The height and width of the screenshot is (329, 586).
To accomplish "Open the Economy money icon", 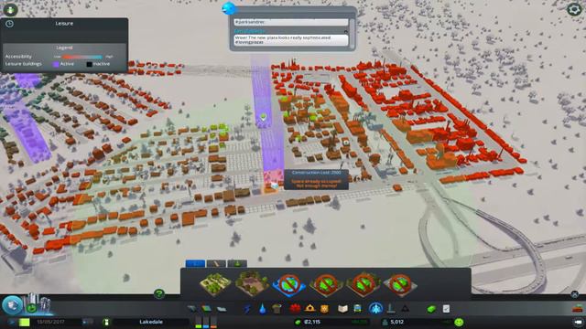I will click(431, 309).
